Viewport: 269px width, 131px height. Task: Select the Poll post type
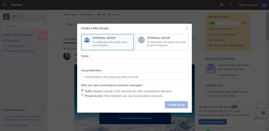tap(101, 15)
